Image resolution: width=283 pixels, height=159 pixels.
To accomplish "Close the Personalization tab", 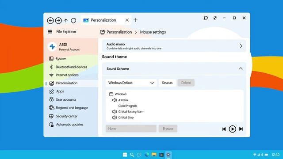I will click(127, 20).
